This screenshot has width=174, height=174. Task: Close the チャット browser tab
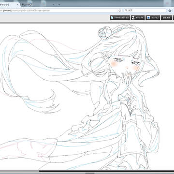tap(17, 5)
